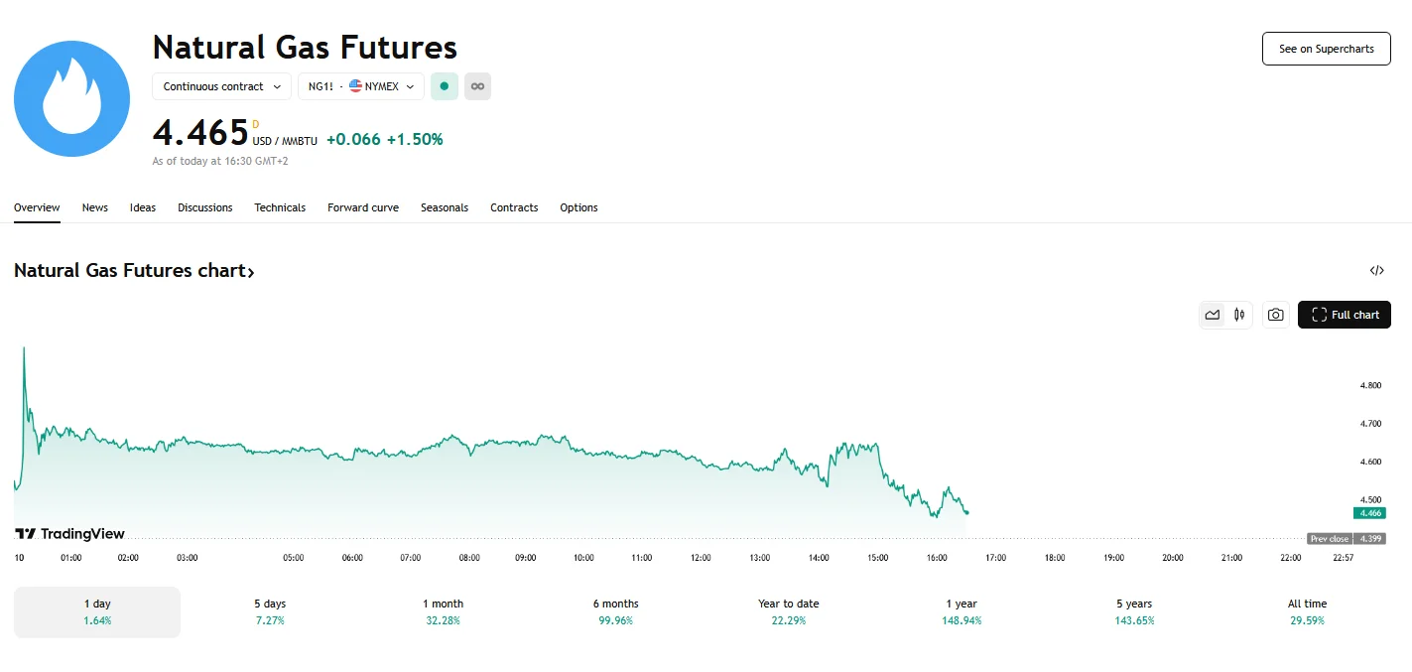Switch to the Forward curve tab

point(362,207)
